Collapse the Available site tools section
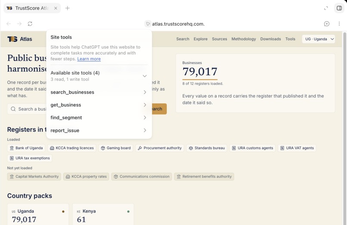Image resolution: width=347 pixels, height=225 pixels. pyautogui.click(x=145, y=76)
